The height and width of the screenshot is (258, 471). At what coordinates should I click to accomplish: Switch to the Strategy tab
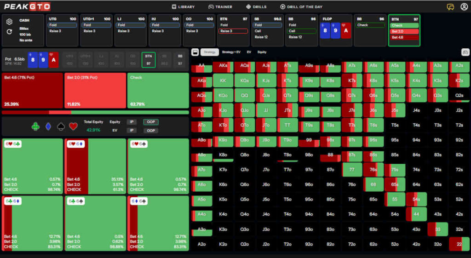tap(210, 52)
